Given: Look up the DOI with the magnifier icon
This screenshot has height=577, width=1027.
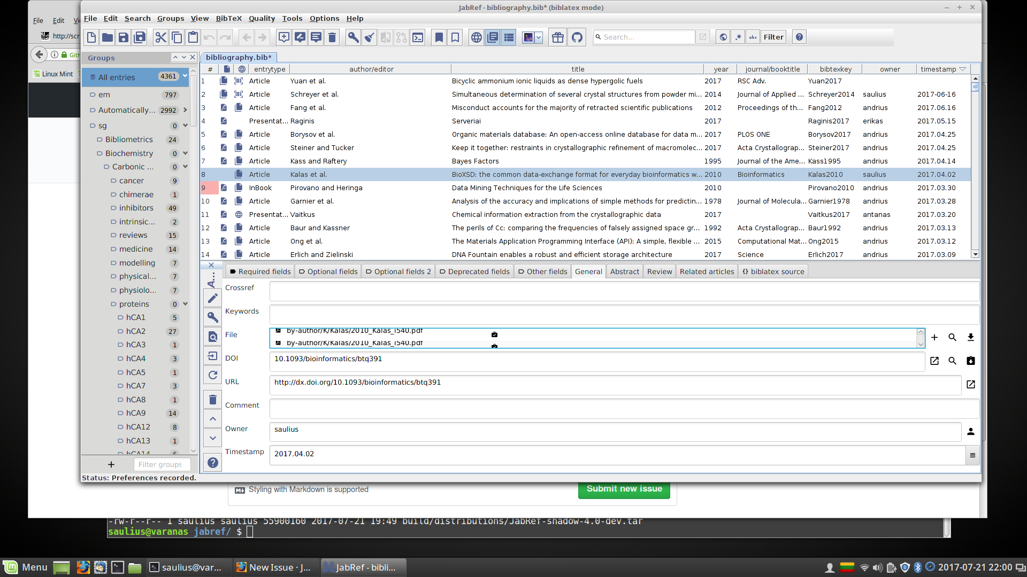Looking at the screenshot, I should [x=952, y=361].
